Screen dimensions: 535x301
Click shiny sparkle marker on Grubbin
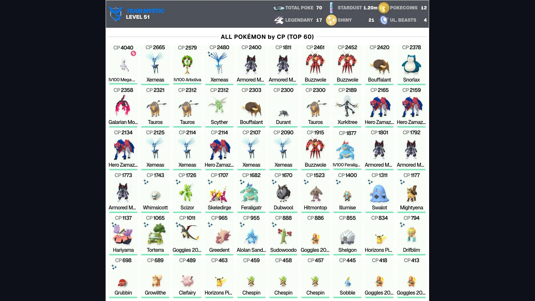coord(114,267)
